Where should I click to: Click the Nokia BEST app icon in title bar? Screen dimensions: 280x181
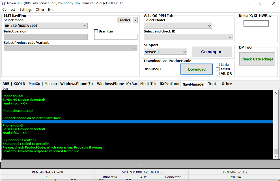coord(3,3)
